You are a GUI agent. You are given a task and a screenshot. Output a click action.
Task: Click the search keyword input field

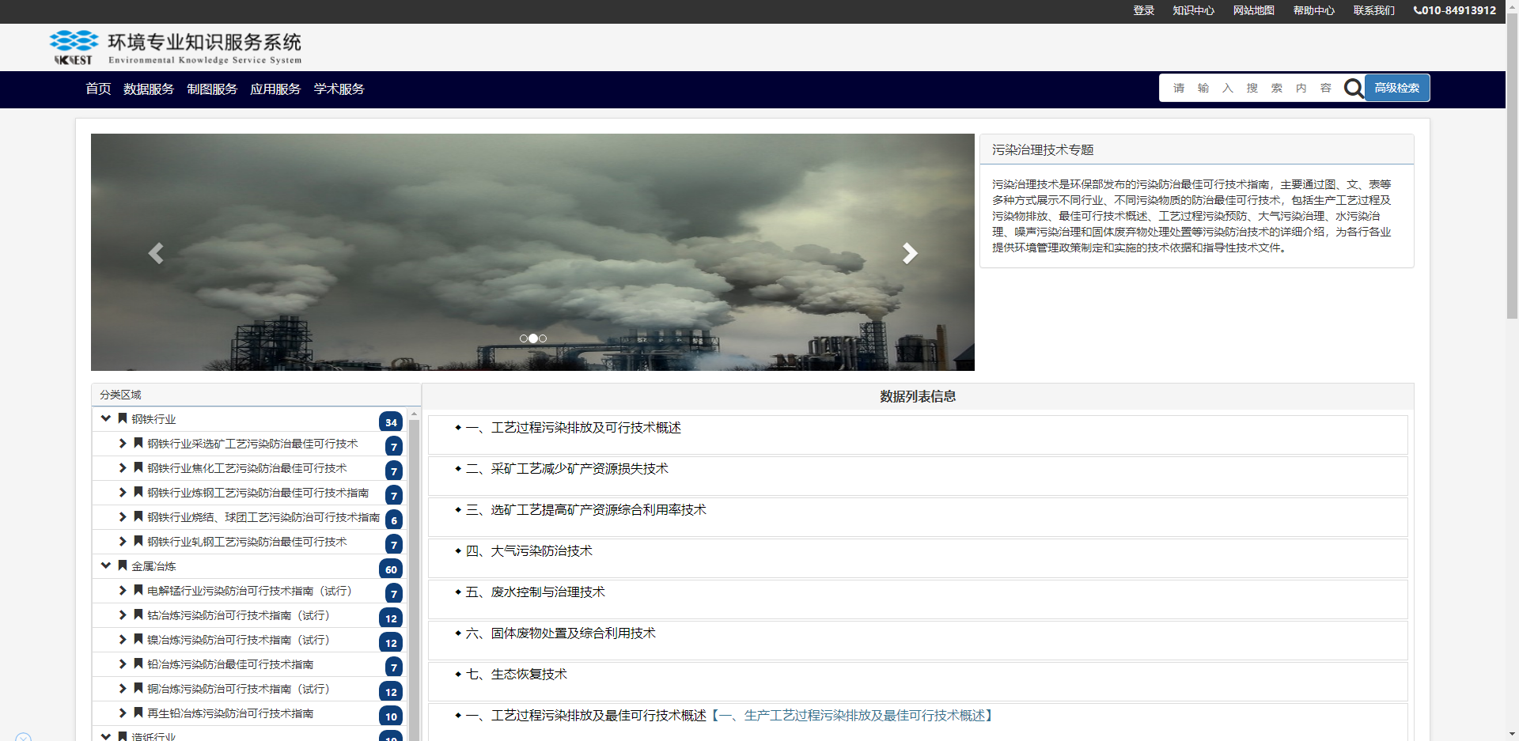coord(1251,89)
